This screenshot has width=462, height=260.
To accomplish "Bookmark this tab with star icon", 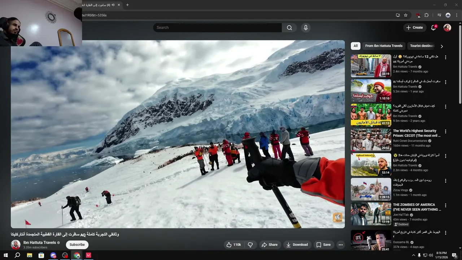I will tap(406, 15).
